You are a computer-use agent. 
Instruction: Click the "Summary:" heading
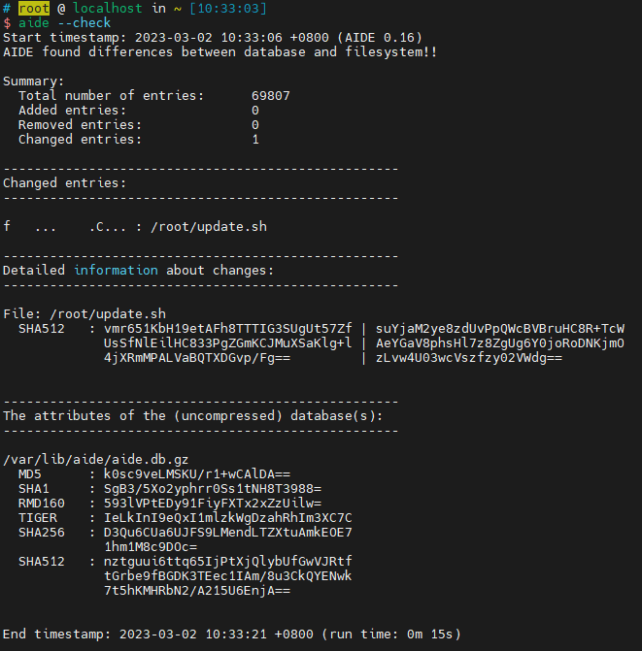click(34, 81)
